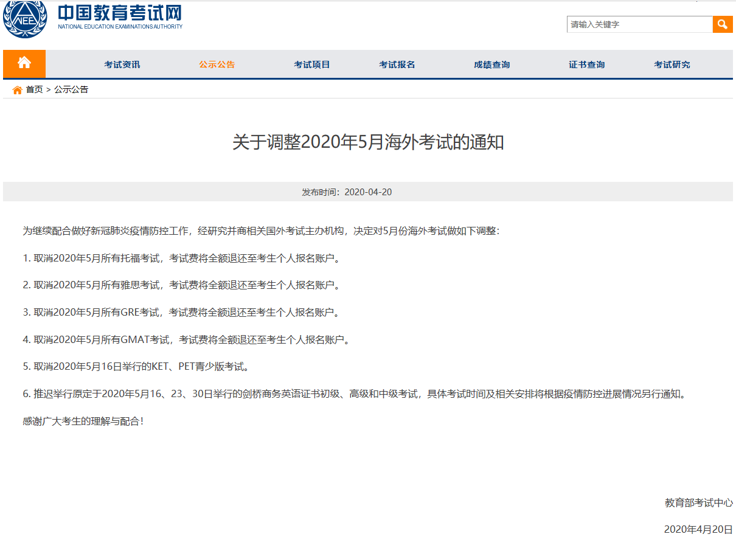Image resolution: width=736 pixels, height=537 pixels.
Task: Click the 中国教育考试网 site title
Action: [120, 13]
